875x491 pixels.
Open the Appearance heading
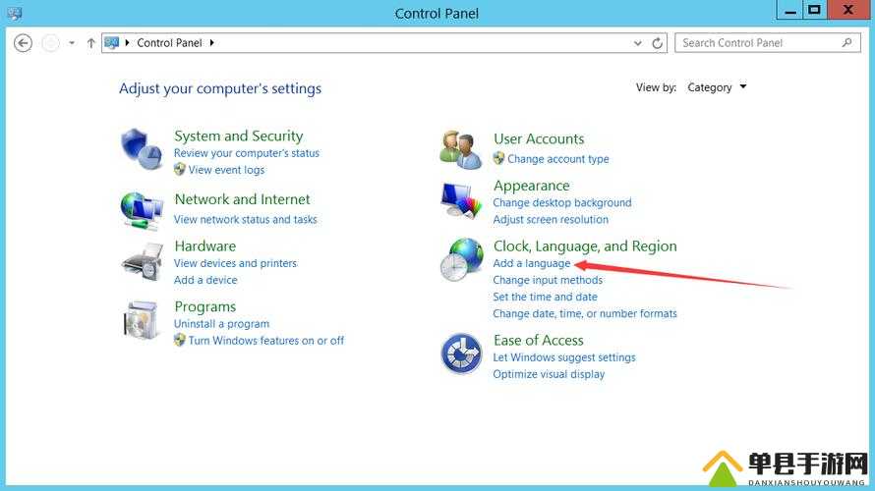pos(531,186)
